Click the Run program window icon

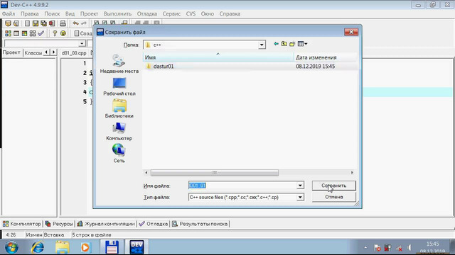16,33
